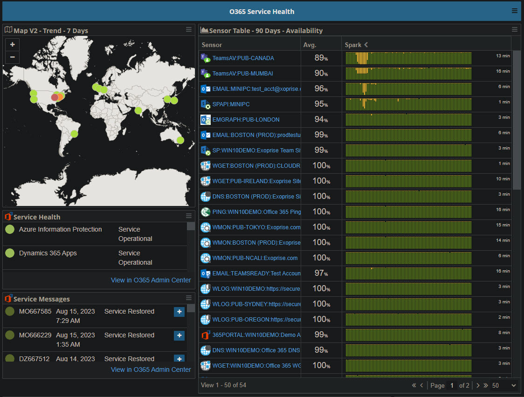Click the TeamsAV:PUB-CANADA spark chart
The width and height of the screenshot is (524, 397).
click(408, 58)
